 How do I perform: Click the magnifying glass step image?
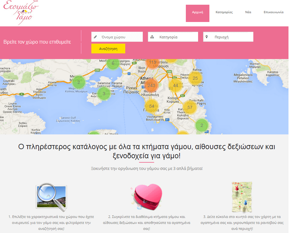[x=51, y=197]
